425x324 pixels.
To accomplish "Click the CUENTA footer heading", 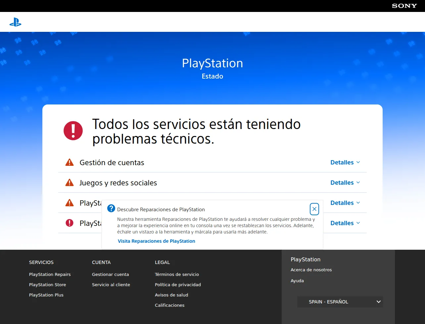I will (101, 262).
